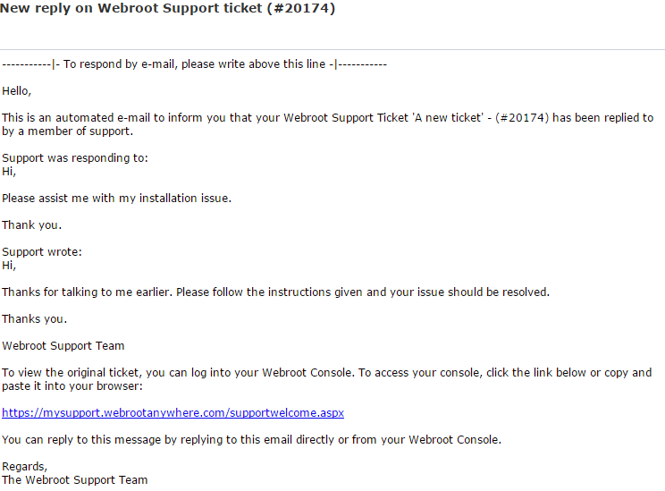Click the 'write above this line' separator text
This screenshot has height=491, width=665.
point(194,64)
